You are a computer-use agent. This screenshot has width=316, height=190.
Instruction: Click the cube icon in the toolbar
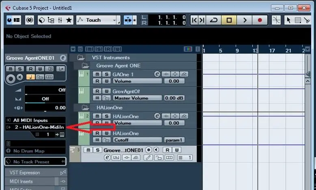pos(42,20)
